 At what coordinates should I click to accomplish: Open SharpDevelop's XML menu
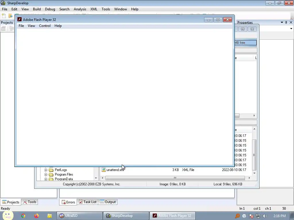[x=94, y=9]
